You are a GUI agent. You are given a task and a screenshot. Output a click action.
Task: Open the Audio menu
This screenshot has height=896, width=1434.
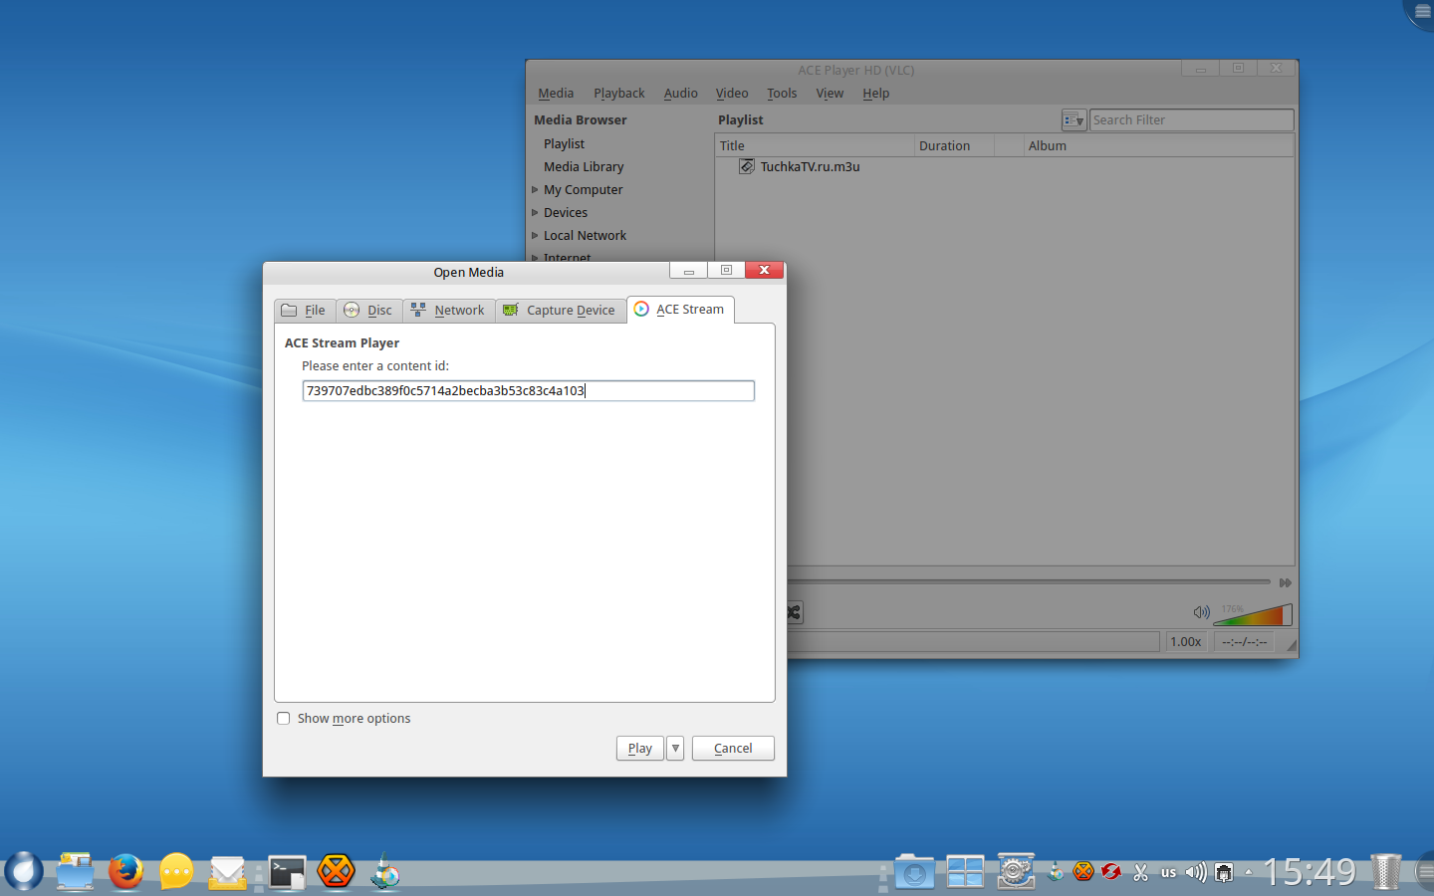pos(681,94)
